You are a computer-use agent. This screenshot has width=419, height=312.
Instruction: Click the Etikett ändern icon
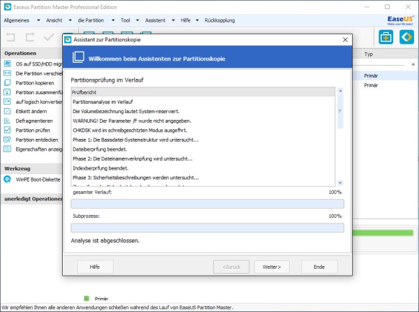click(x=7, y=111)
